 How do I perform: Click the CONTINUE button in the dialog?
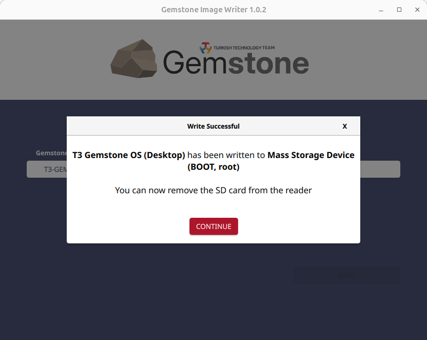[213, 226]
